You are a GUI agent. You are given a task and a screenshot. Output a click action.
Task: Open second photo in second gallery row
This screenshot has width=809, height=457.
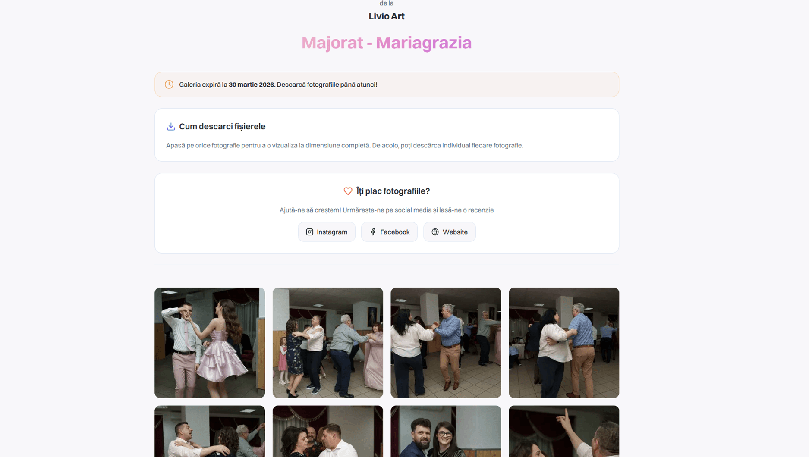pos(327,431)
